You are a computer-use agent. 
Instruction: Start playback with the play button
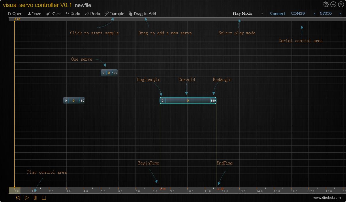coord(27,198)
